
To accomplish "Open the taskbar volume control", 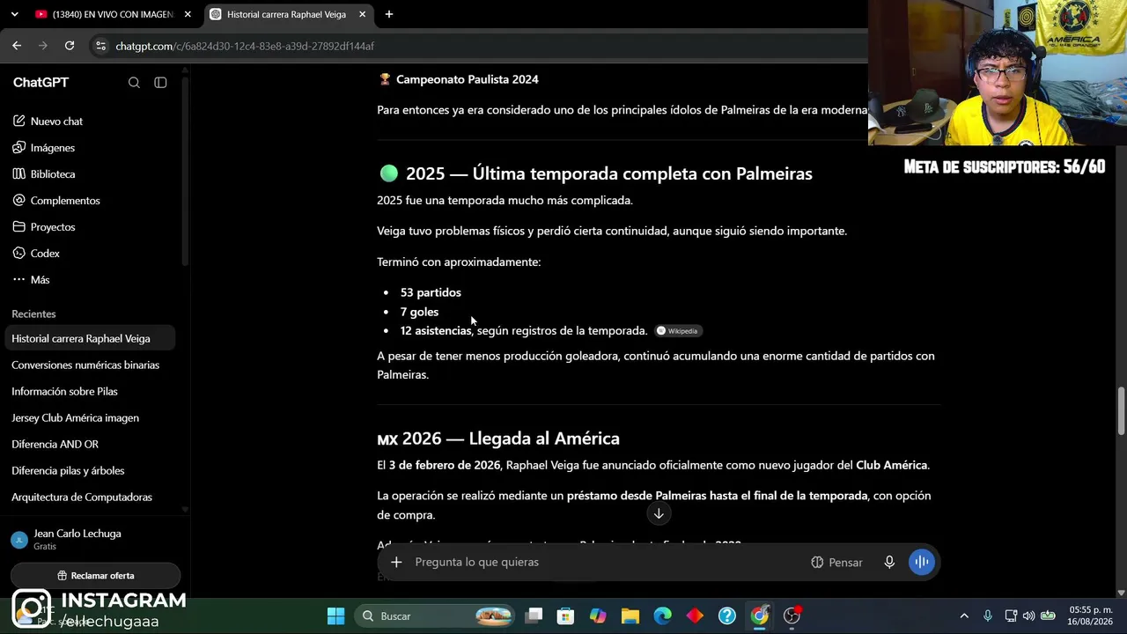I will click(1028, 616).
